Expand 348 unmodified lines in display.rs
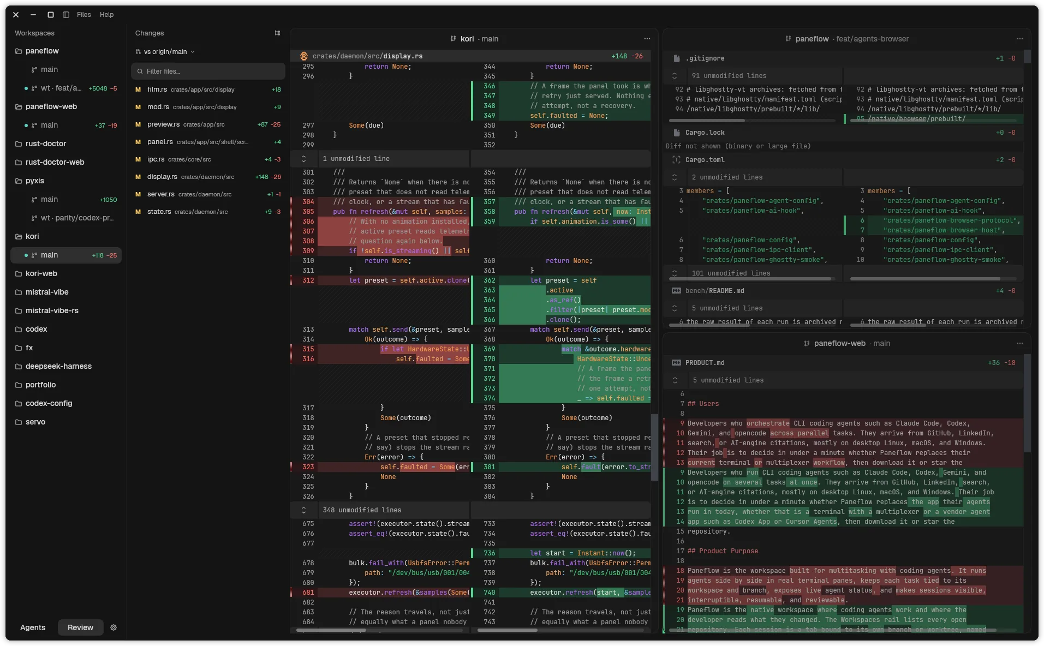 coord(304,510)
